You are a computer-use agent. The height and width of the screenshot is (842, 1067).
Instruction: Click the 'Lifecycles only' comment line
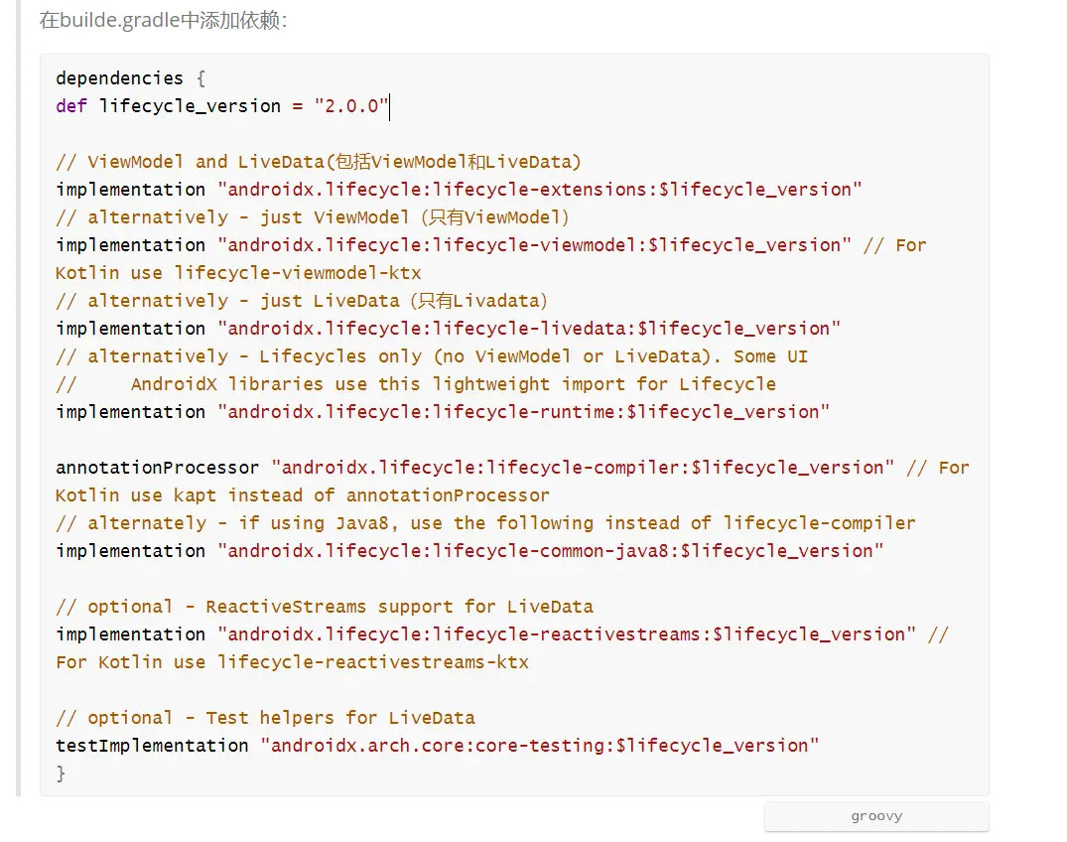(432, 356)
